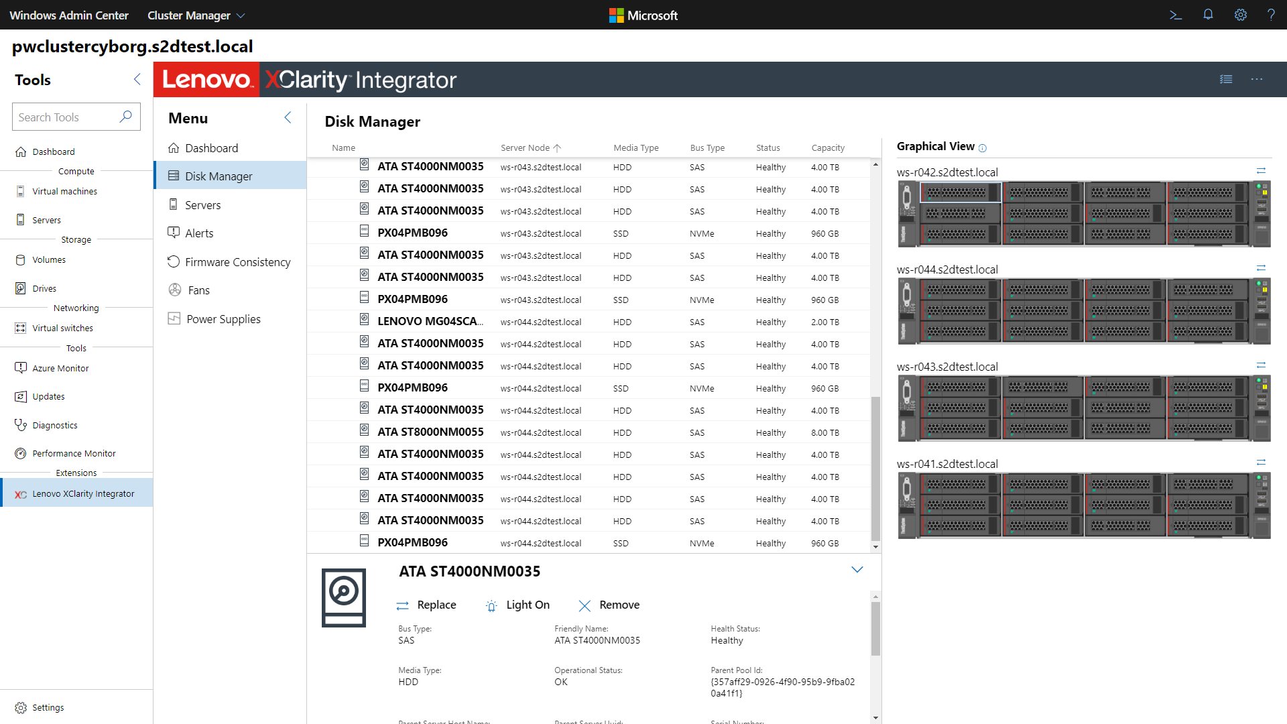
Task: Open Alerts menu item
Action: coord(230,233)
